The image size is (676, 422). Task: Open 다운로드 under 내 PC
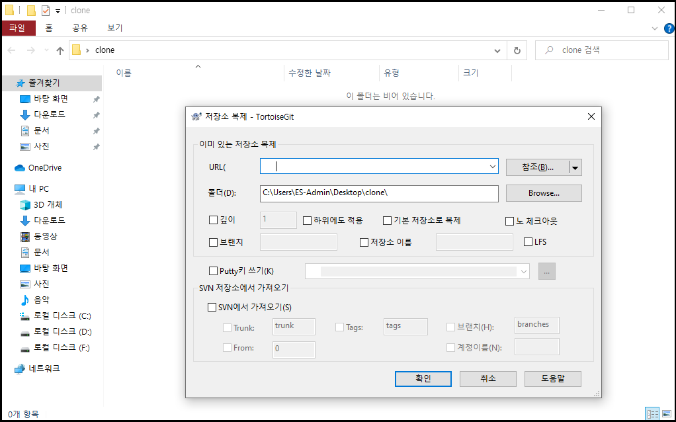coord(50,220)
